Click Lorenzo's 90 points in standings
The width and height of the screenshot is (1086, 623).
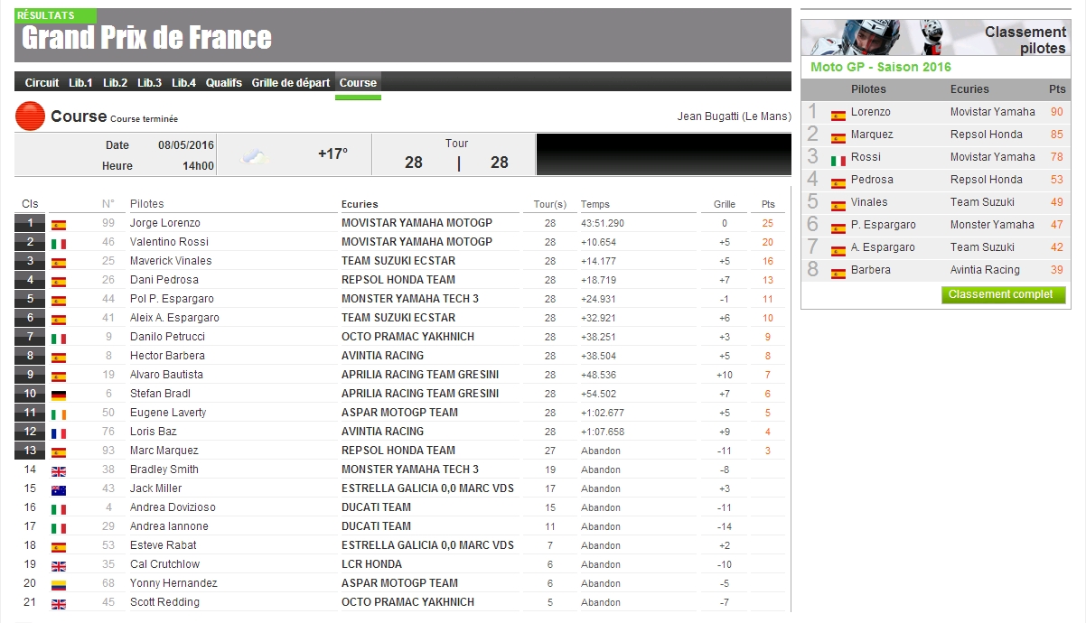click(x=1057, y=112)
